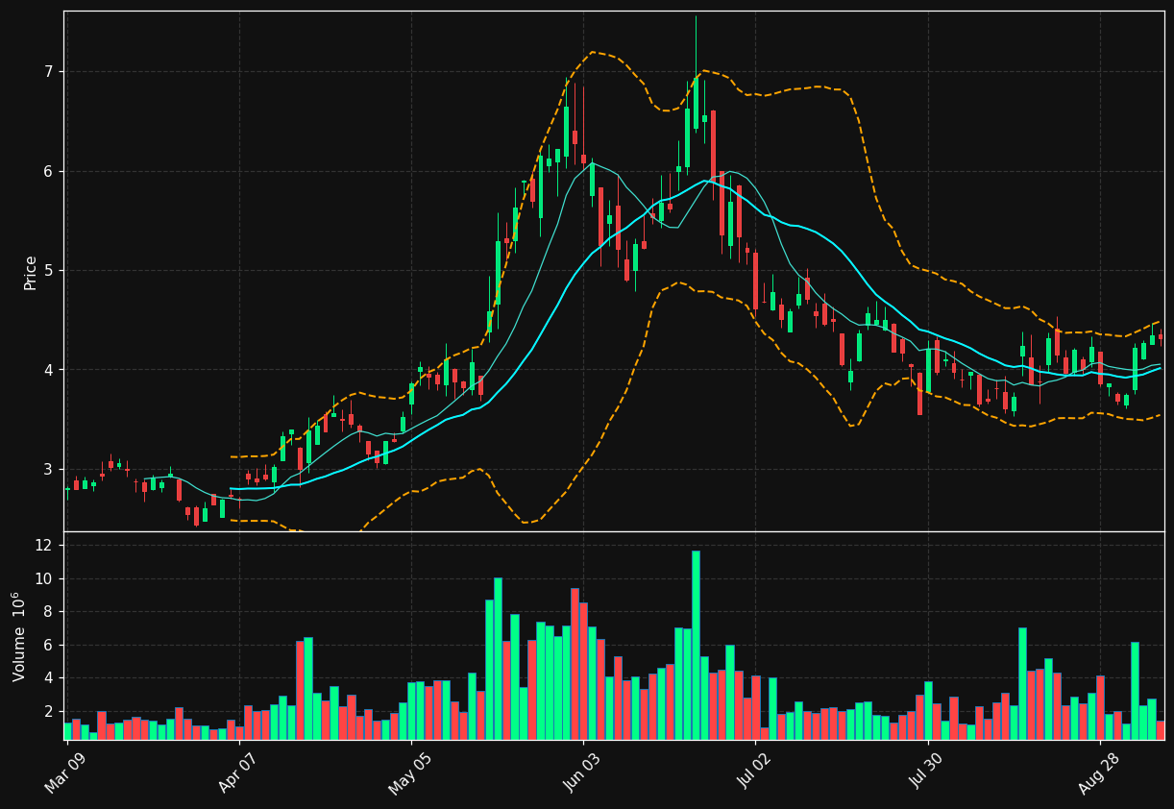Select the Apr 07 date label

point(238,772)
